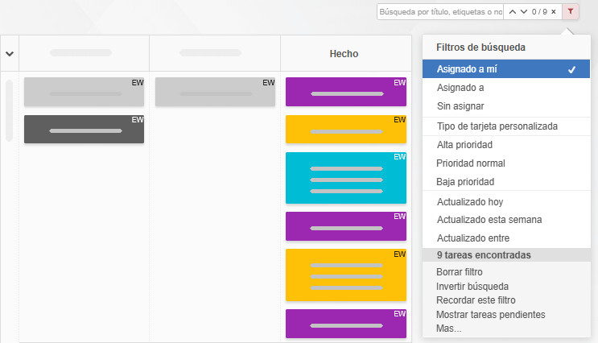Open the red funnel filter button
The width and height of the screenshot is (598, 343).
pos(571,11)
